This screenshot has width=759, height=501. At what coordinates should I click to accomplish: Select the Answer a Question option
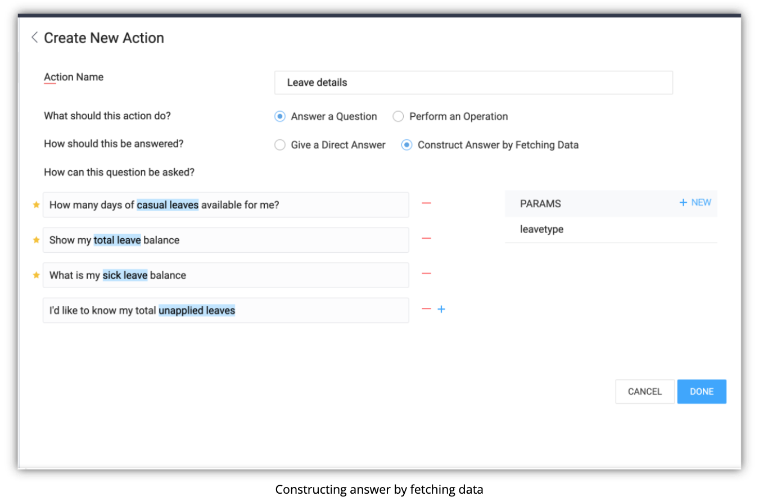point(280,117)
